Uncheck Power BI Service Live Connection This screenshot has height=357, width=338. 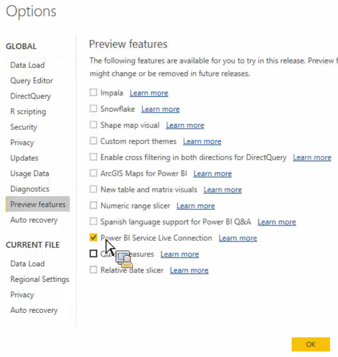pos(93,238)
